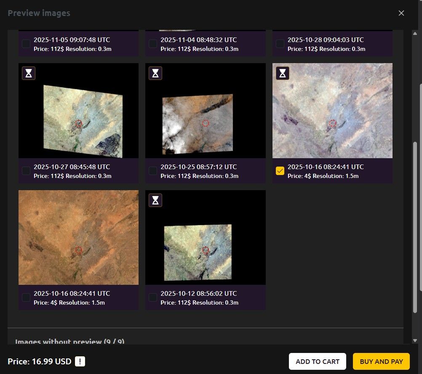Select the 2025-10-28 image checkbox

tap(280, 43)
